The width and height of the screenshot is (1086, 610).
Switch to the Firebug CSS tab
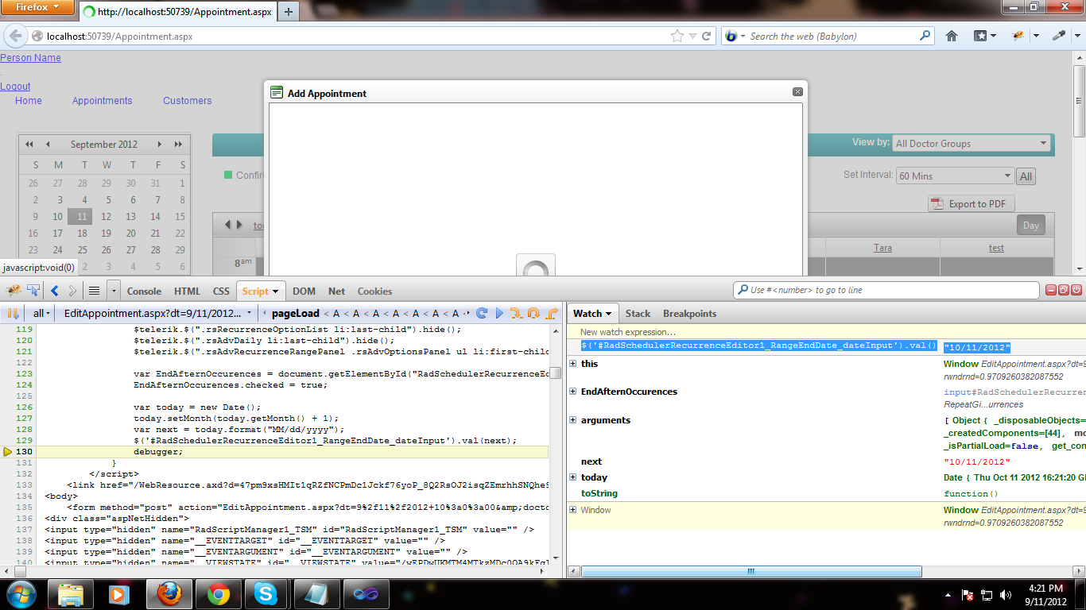(221, 291)
